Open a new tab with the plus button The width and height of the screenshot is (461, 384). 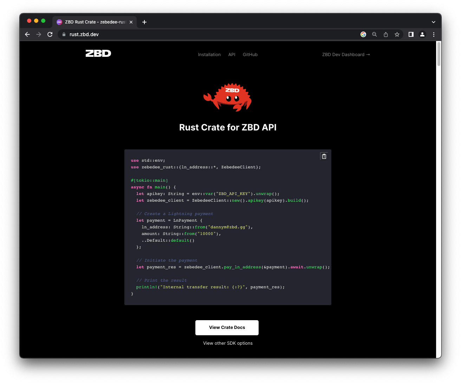[x=144, y=22]
